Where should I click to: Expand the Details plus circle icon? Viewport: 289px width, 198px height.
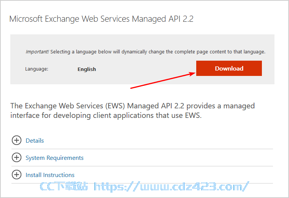tap(16, 140)
